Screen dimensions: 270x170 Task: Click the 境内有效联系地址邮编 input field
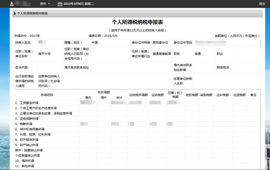(204, 68)
